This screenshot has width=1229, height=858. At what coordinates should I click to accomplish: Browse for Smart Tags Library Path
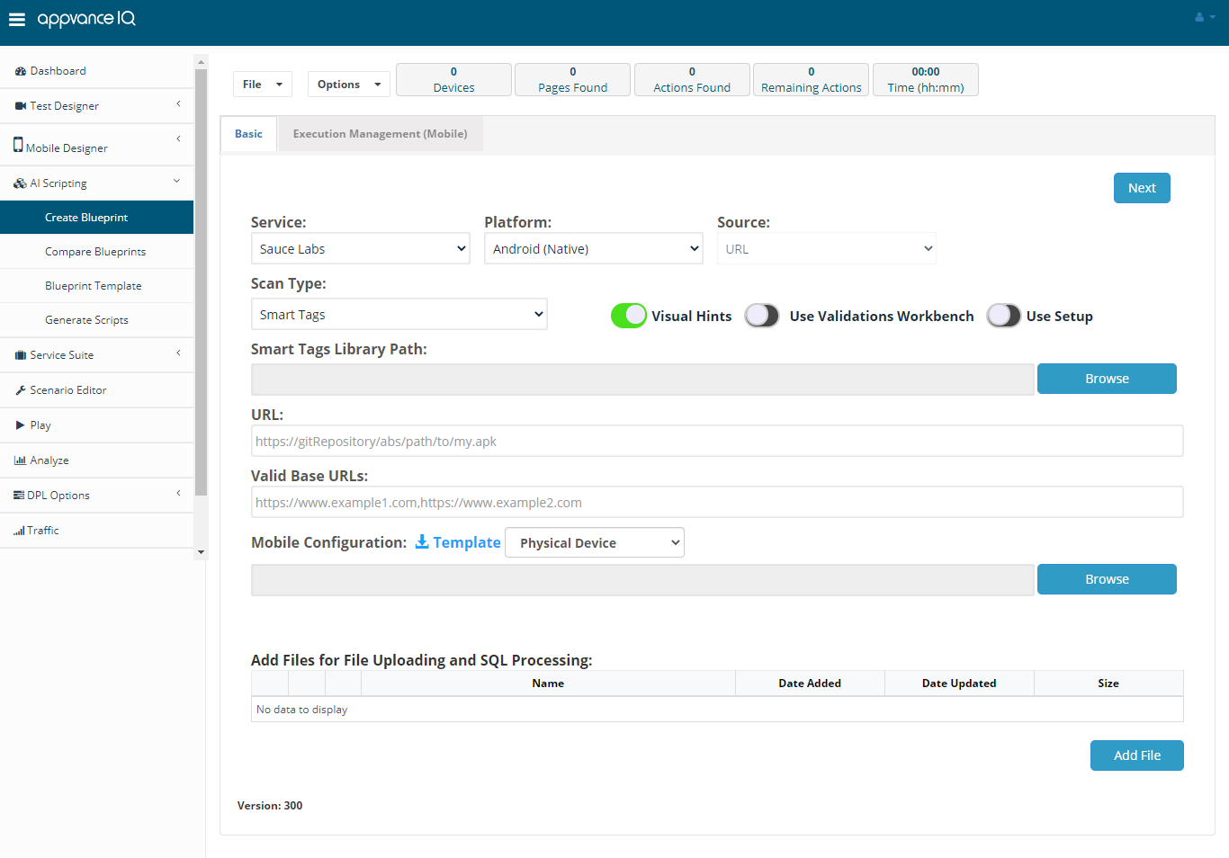(1107, 379)
